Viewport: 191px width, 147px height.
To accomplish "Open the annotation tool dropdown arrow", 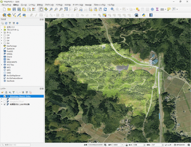I will (177, 9).
